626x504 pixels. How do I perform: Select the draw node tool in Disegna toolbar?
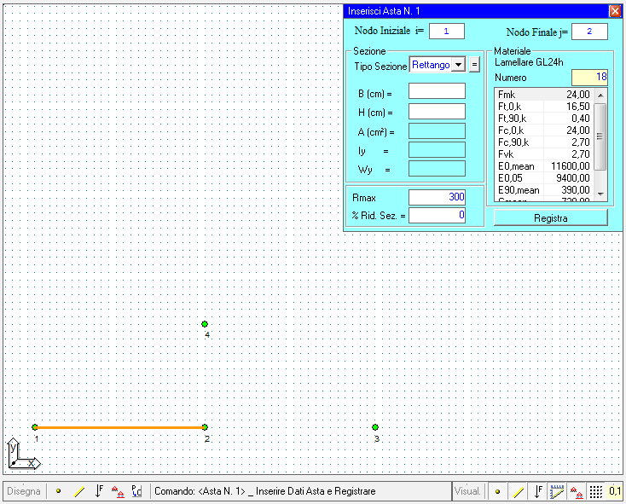tap(59, 491)
